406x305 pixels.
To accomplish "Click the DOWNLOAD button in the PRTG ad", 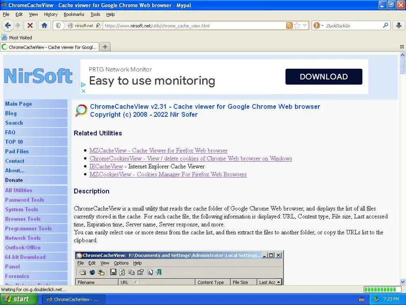I will [324, 77].
